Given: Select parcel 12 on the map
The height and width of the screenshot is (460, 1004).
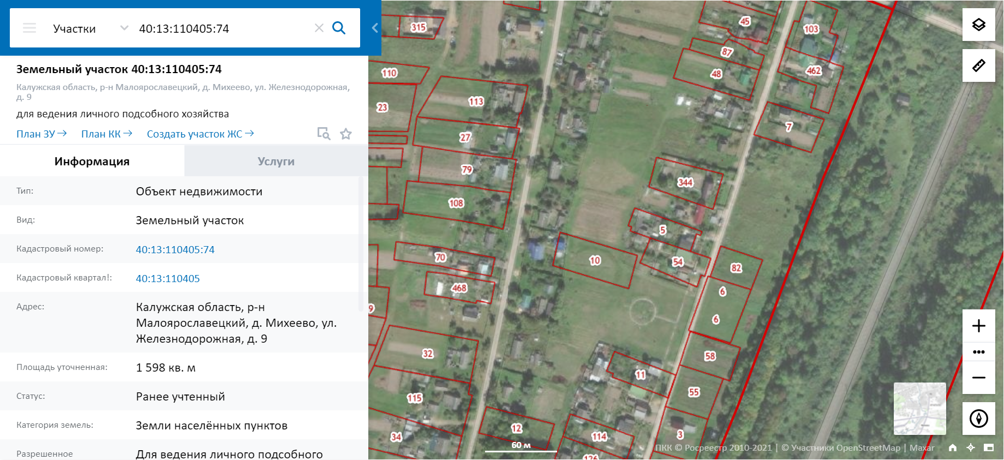Looking at the screenshot, I should click(x=516, y=429).
